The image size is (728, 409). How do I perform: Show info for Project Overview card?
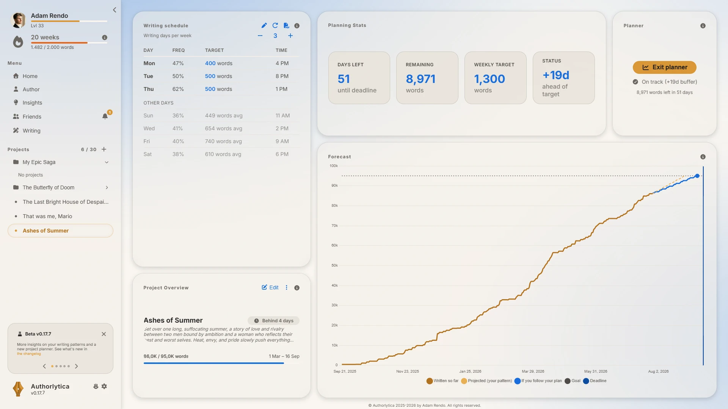click(x=297, y=288)
